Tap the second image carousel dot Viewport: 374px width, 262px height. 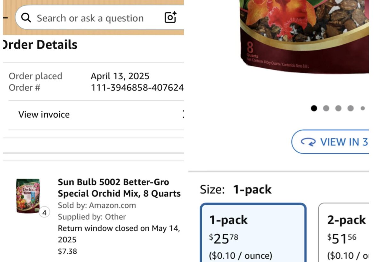click(x=326, y=108)
